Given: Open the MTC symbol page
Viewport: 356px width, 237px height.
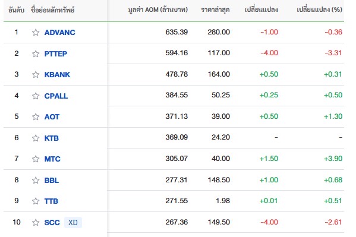Looking at the screenshot, I should tap(52, 159).
